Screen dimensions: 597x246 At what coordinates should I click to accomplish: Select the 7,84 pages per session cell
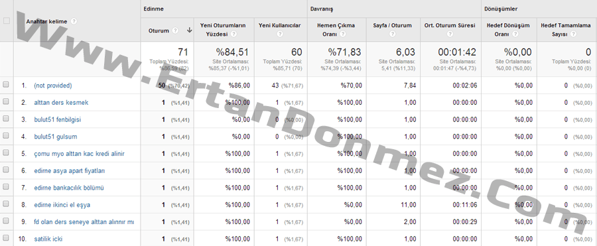pos(410,86)
